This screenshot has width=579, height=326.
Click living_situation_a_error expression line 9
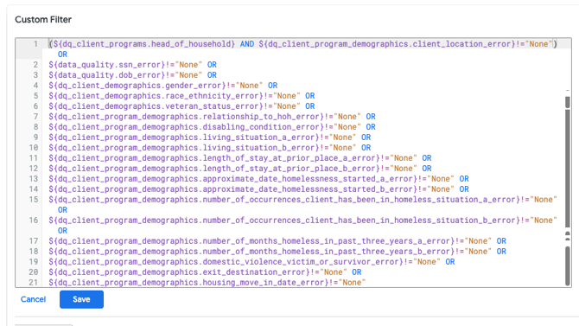pos(202,137)
